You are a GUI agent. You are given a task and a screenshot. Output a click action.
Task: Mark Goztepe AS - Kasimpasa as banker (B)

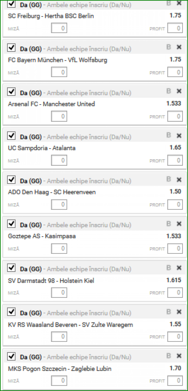(169, 224)
